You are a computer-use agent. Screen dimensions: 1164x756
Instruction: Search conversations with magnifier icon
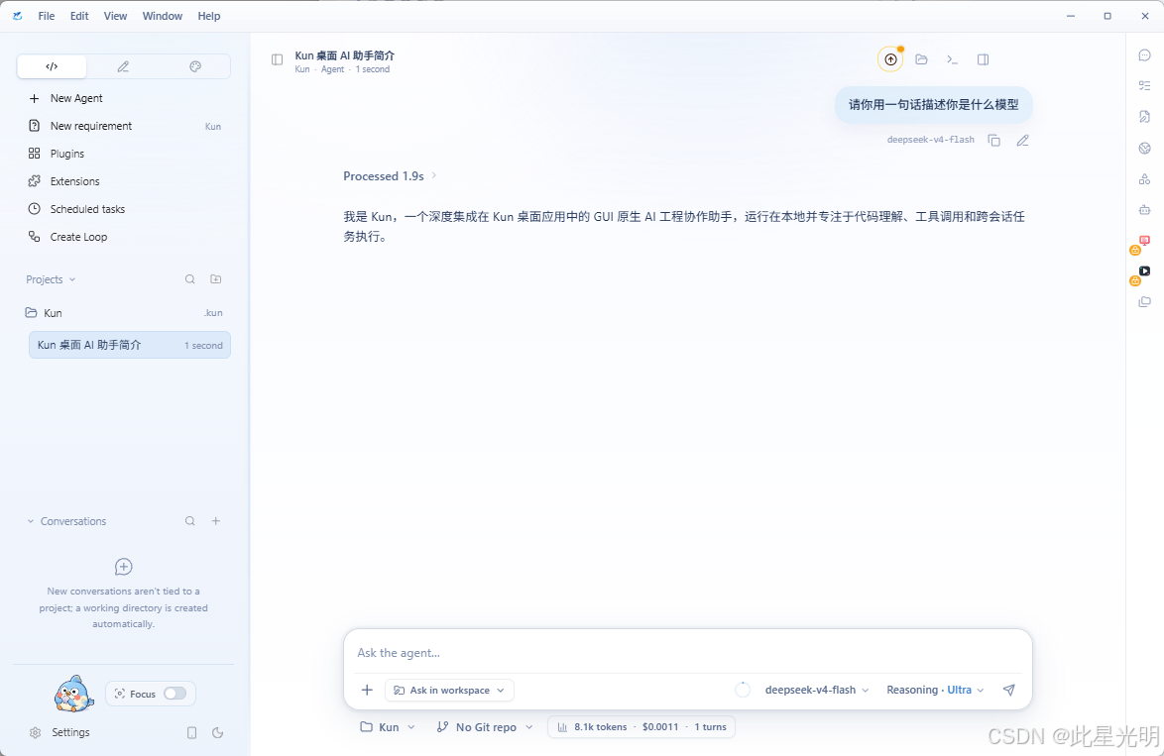(x=190, y=521)
